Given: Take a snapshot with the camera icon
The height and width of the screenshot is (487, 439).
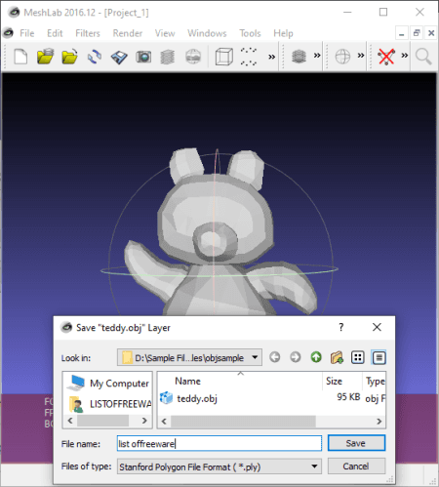Looking at the screenshot, I should point(143,57).
